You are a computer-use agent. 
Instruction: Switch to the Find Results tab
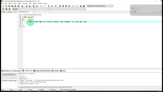(x=46, y=71)
